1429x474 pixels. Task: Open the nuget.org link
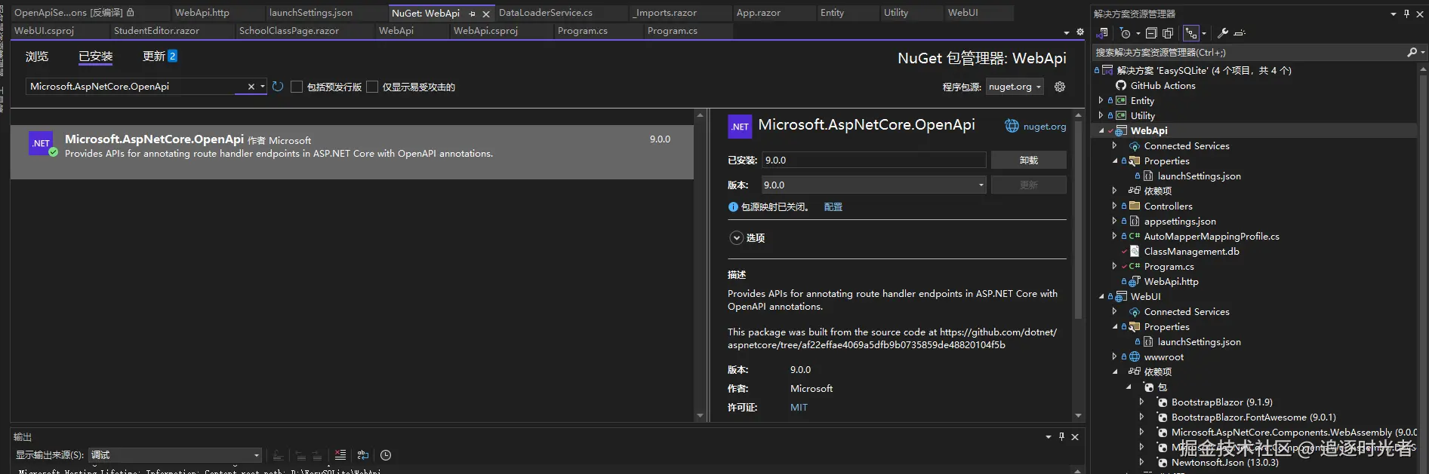[x=1045, y=127]
